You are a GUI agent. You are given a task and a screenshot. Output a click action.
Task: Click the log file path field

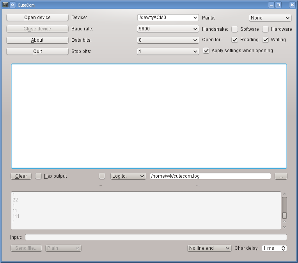pyautogui.click(x=210, y=176)
